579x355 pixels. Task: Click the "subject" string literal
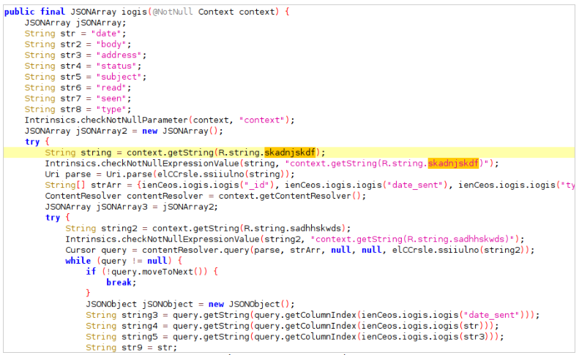[x=119, y=77]
